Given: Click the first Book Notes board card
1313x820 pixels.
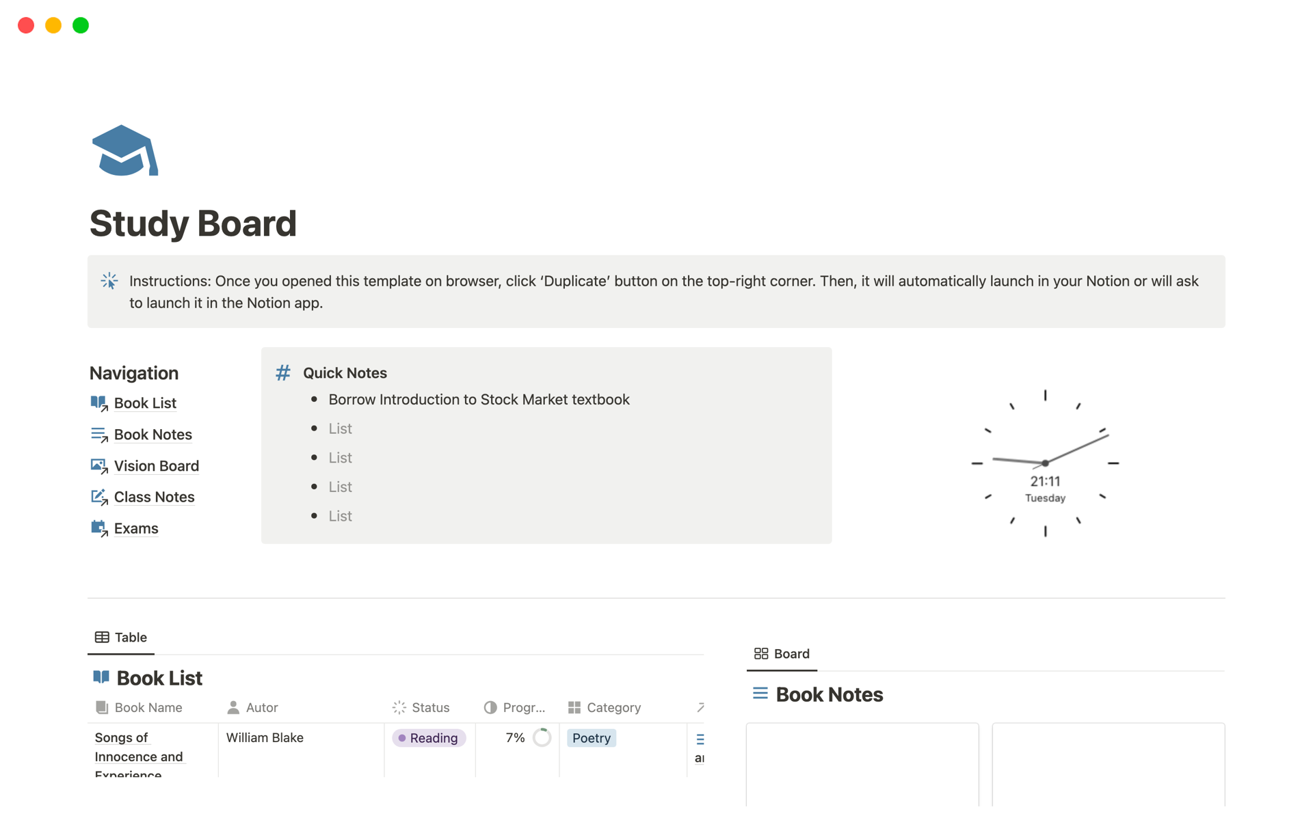Looking at the screenshot, I should click(862, 764).
